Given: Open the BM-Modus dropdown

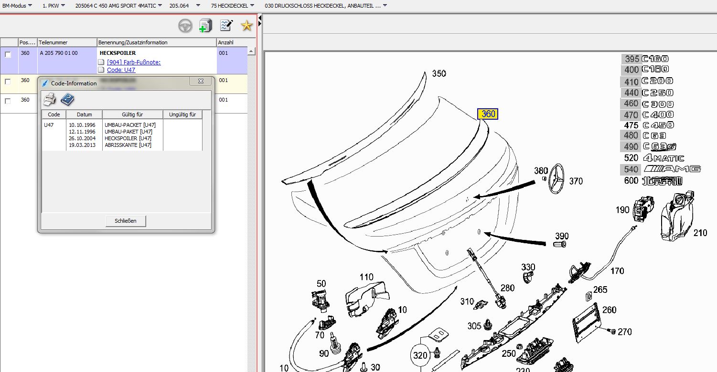Looking at the screenshot, I should (x=18, y=6).
